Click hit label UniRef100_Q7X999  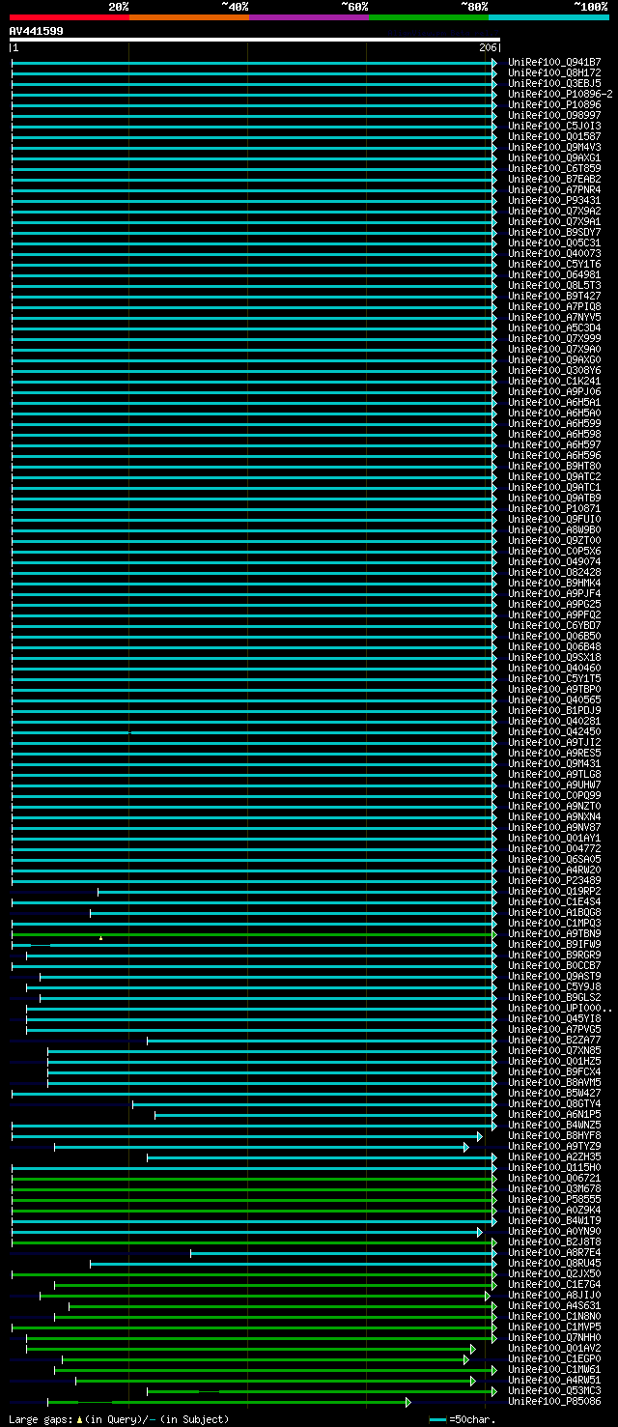(x=554, y=338)
